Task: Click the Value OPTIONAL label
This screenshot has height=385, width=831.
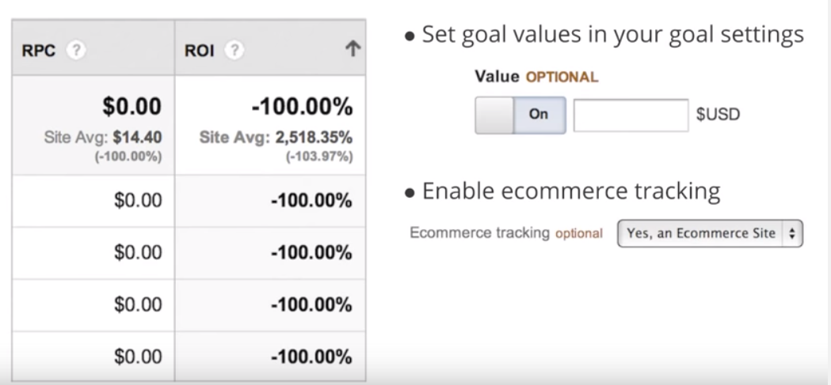Action: pyautogui.click(x=536, y=77)
